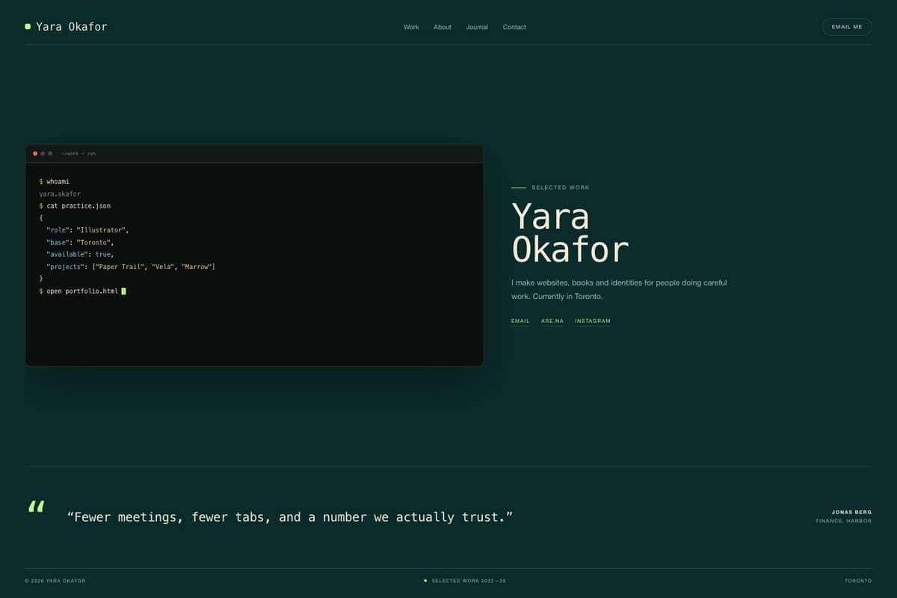Viewport: 897px width, 598px height.
Task: Go to the About page
Action: click(443, 27)
